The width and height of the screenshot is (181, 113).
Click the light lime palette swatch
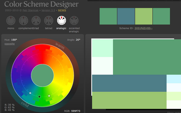(x=144, y=16)
